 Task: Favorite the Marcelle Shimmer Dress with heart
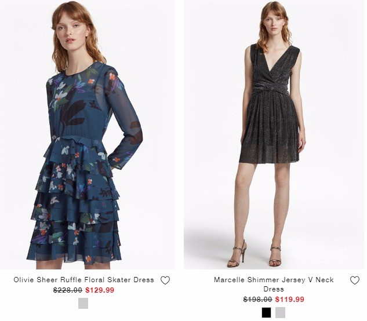coord(355,280)
